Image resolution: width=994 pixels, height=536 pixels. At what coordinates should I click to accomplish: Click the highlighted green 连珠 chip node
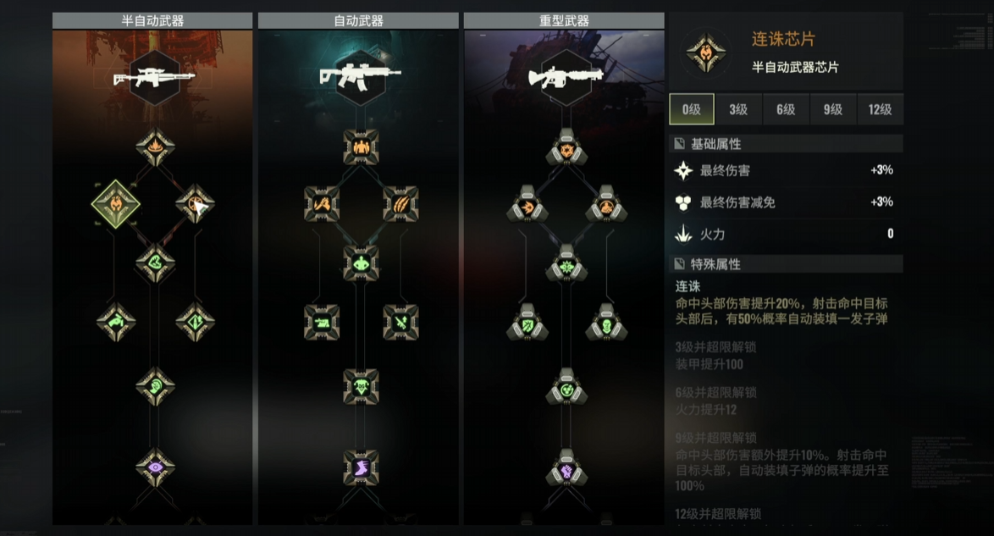pyautogui.click(x=115, y=203)
